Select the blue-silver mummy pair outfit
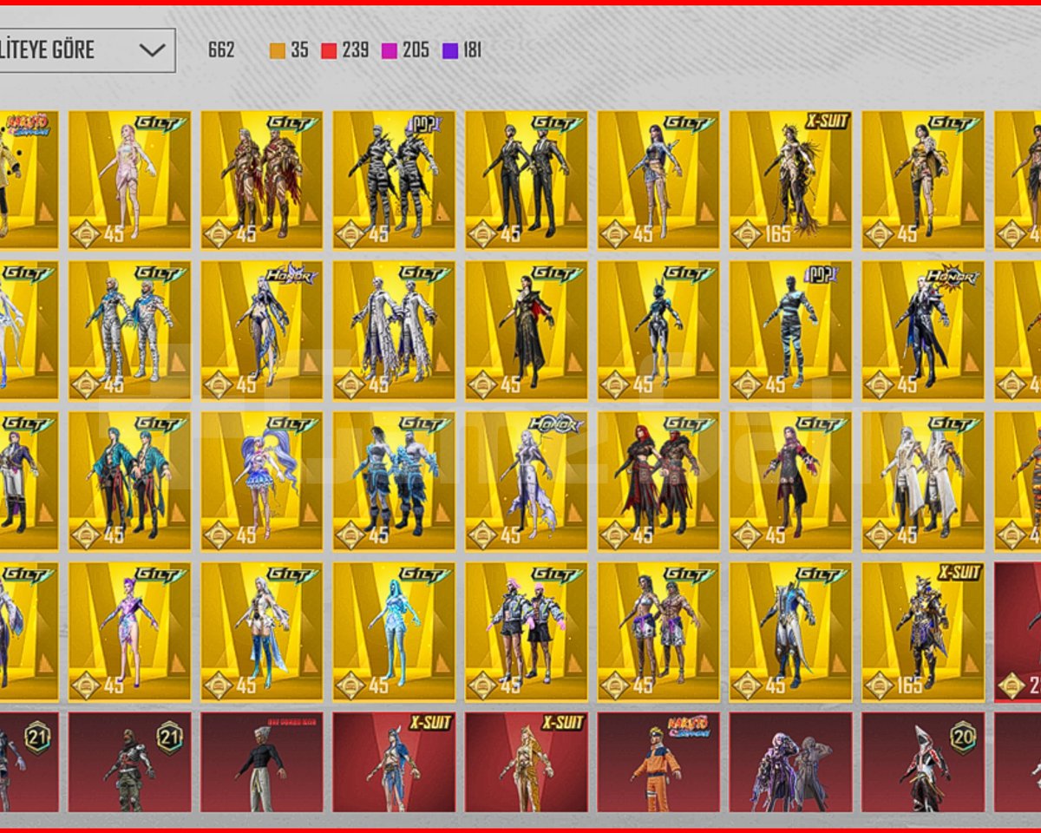1041x833 pixels. [130, 331]
